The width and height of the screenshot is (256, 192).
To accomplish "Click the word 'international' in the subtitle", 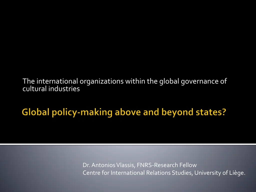I will coord(57,81).
